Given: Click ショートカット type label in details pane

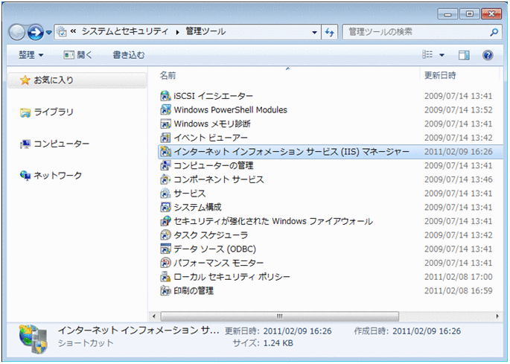Looking at the screenshot, I should [x=86, y=343].
